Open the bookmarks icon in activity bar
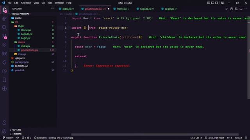 point(4,80)
